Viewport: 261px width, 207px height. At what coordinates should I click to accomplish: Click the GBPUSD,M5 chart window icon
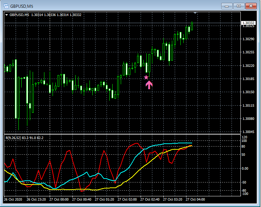(x=6, y=6)
